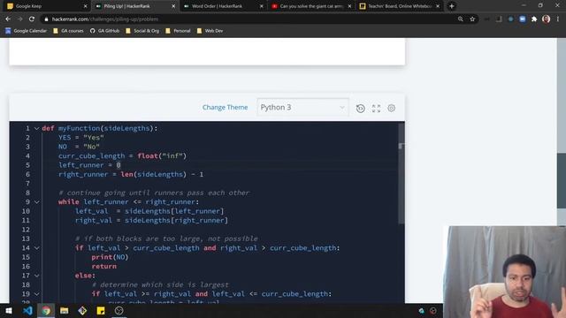Viewport: 566px width, 318px height.
Task: Click line 6 right_runner assignment
Action: tap(131, 175)
